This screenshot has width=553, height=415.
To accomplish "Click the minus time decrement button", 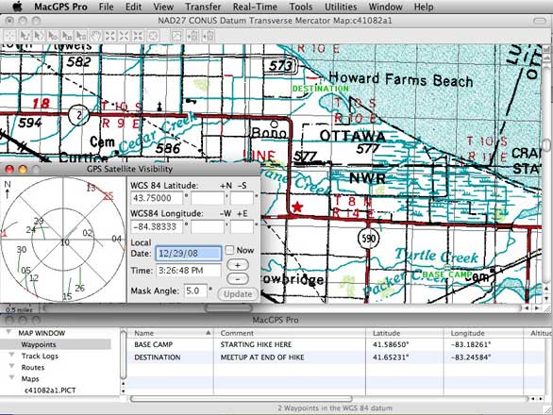I will pos(238,279).
